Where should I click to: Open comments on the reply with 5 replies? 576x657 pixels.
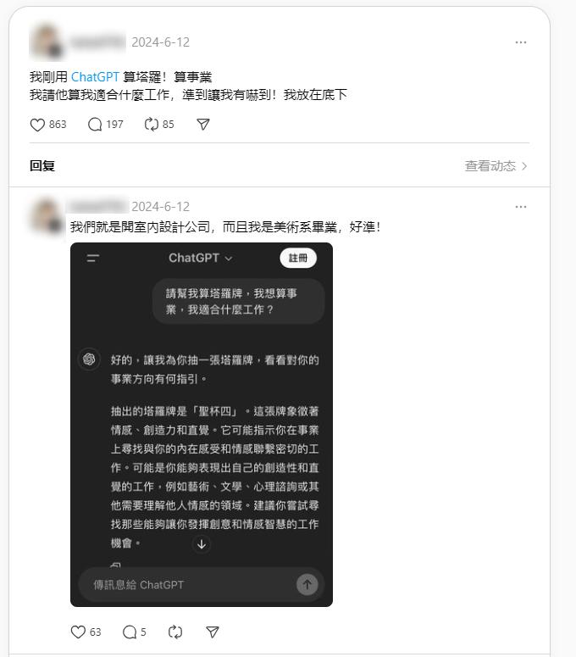tap(130, 632)
